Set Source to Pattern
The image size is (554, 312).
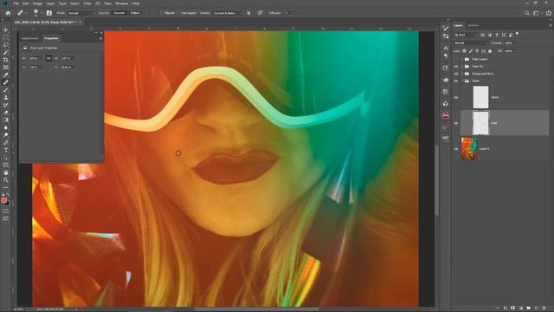pyautogui.click(x=135, y=13)
